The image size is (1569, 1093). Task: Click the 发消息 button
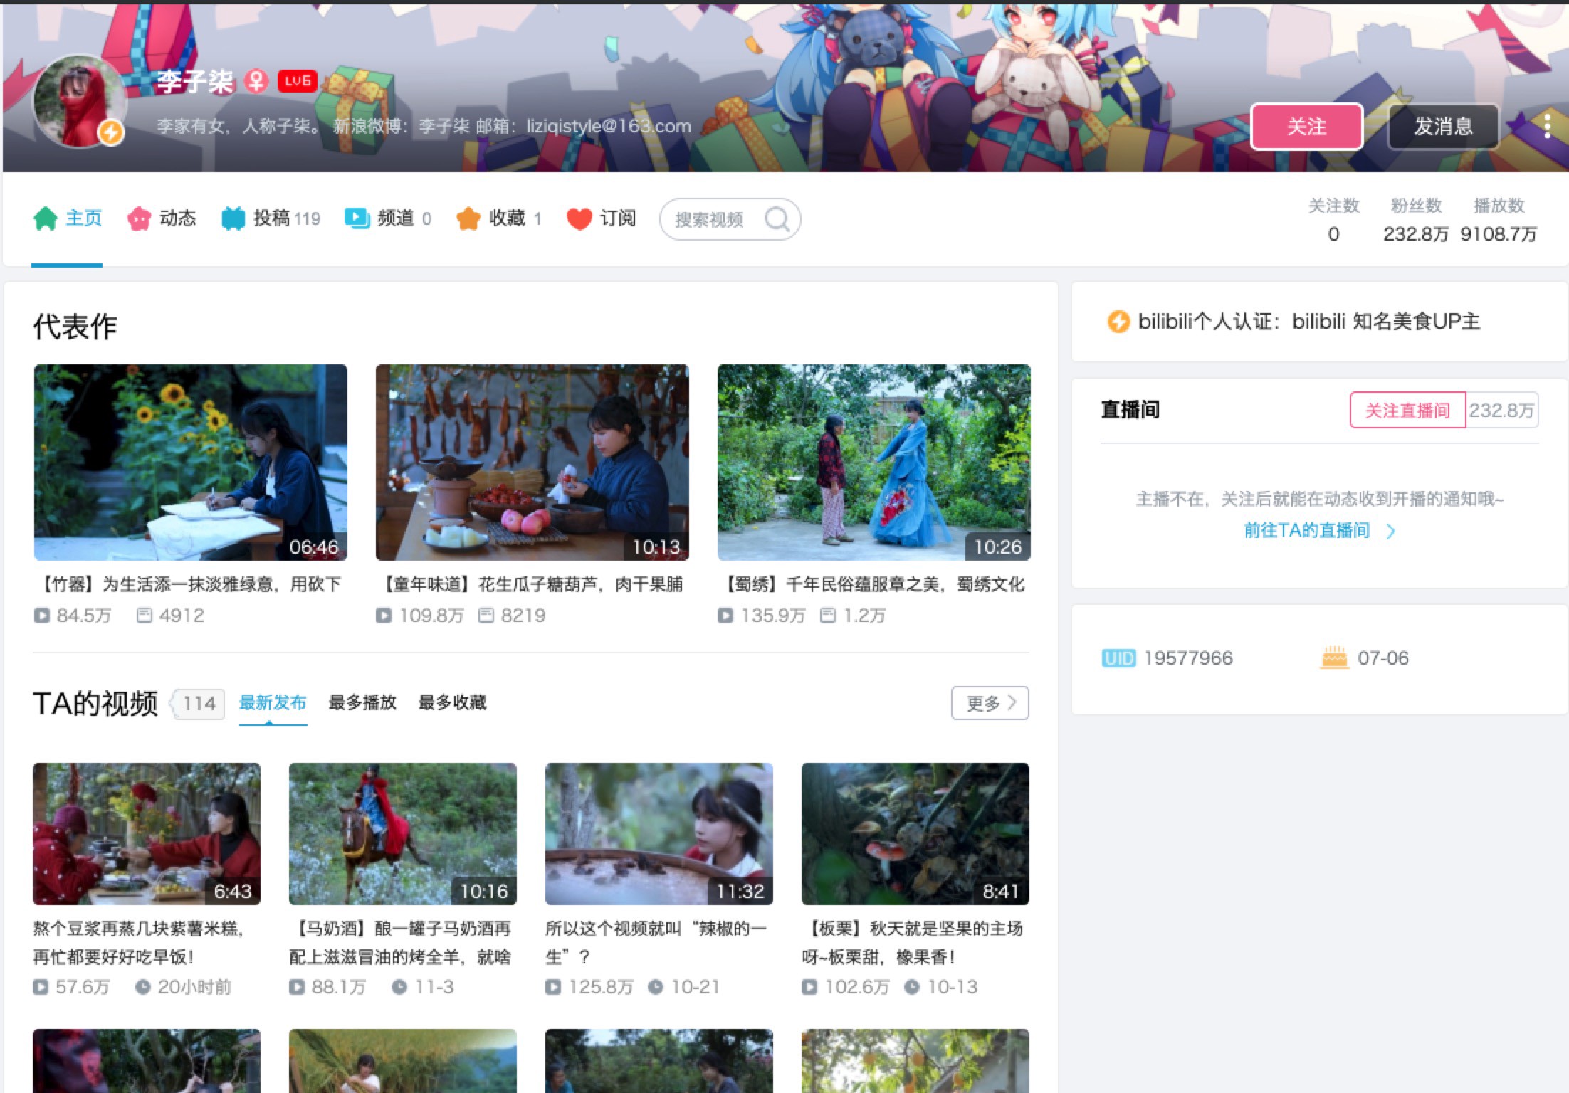pos(1443,127)
